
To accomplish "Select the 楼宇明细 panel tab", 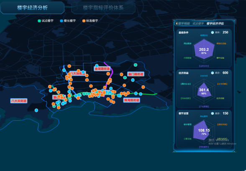I will [184, 24].
